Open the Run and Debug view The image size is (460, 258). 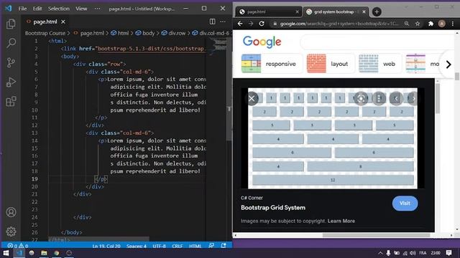pos(11,82)
